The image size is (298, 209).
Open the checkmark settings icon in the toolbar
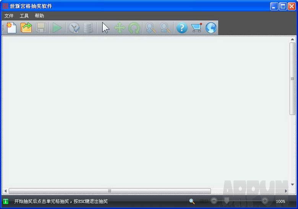click(74, 28)
